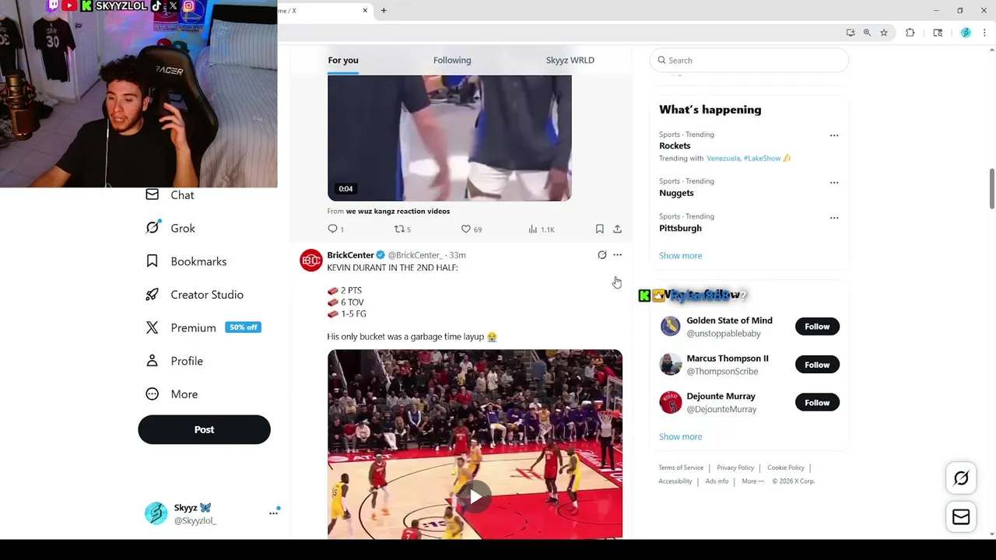Open floating Messages envelope button
The width and height of the screenshot is (996, 560).
click(x=961, y=517)
